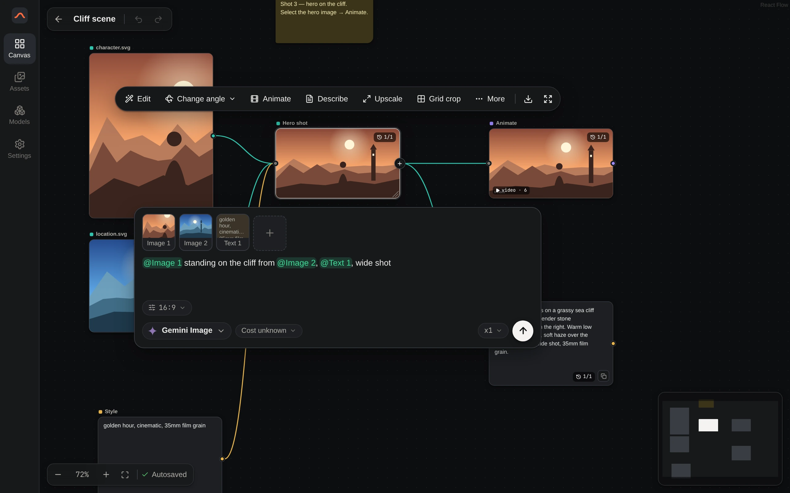Click into the prompt text field

click(338, 276)
